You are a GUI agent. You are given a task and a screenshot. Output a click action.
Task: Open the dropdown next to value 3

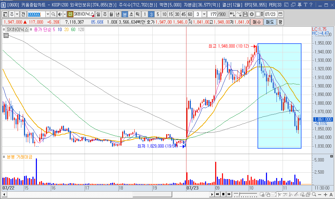[204, 14]
